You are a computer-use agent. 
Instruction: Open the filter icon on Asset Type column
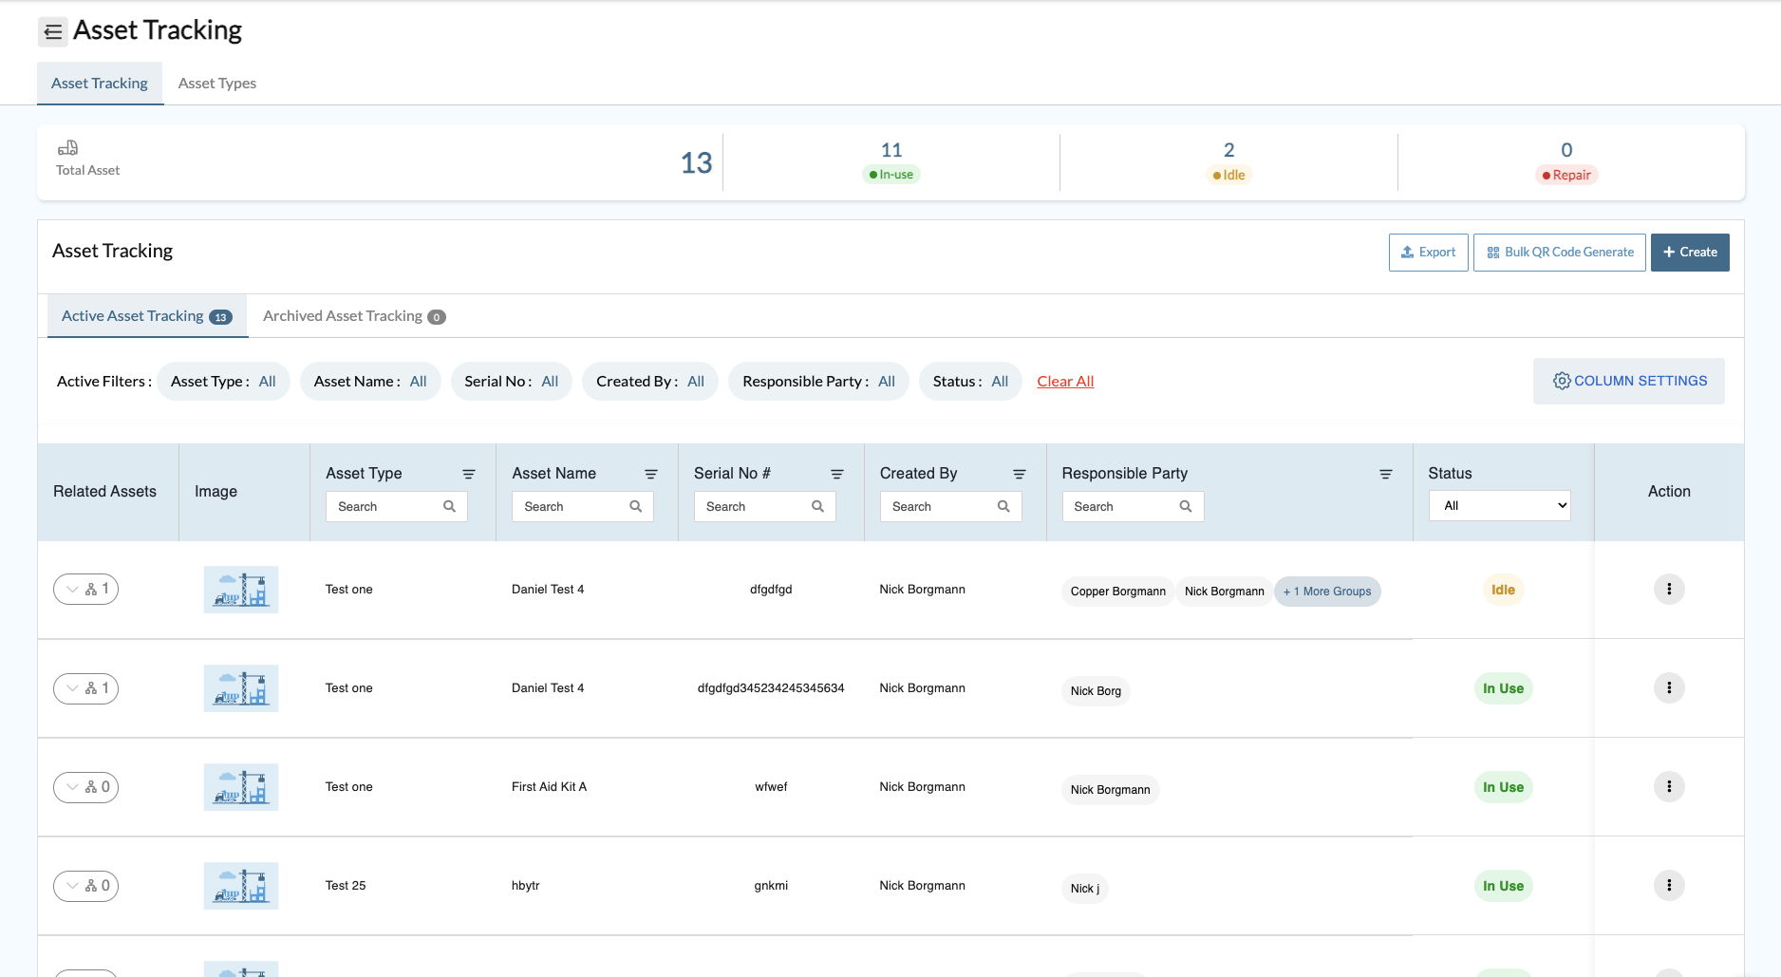coord(469,473)
